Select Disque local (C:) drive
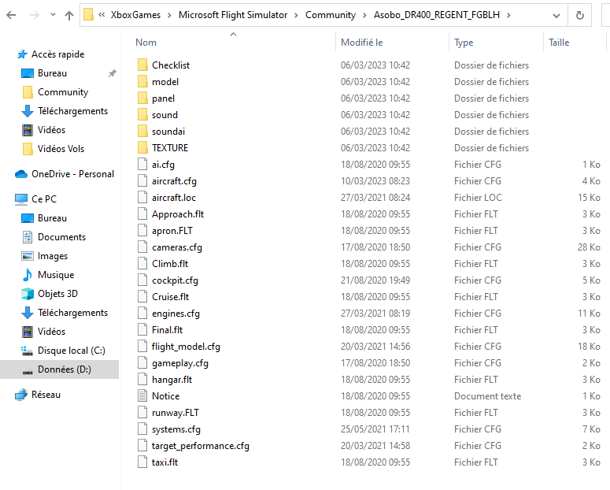 pyautogui.click(x=72, y=351)
